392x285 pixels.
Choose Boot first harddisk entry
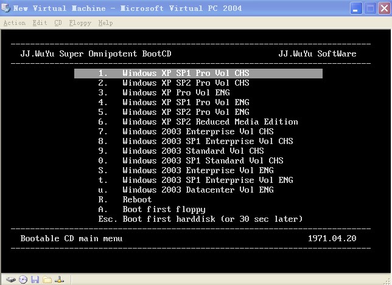[x=200, y=219]
